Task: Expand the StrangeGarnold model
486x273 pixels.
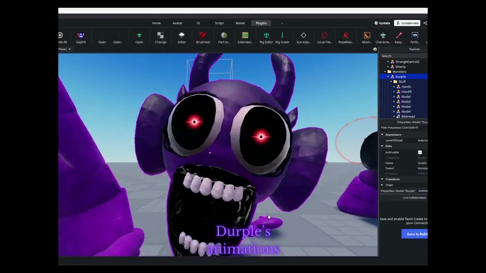Action: point(388,62)
